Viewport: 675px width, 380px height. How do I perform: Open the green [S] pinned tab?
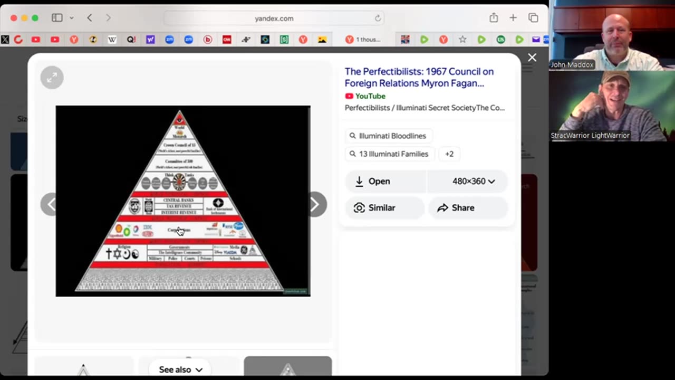click(x=284, y=40)
